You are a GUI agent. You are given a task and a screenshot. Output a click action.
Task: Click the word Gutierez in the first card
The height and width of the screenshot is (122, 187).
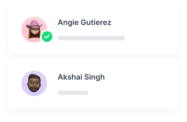[96, 23]
